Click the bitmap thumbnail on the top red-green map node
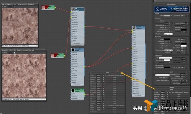The height and width of the screenshot is (114, 191). point(43,7)
